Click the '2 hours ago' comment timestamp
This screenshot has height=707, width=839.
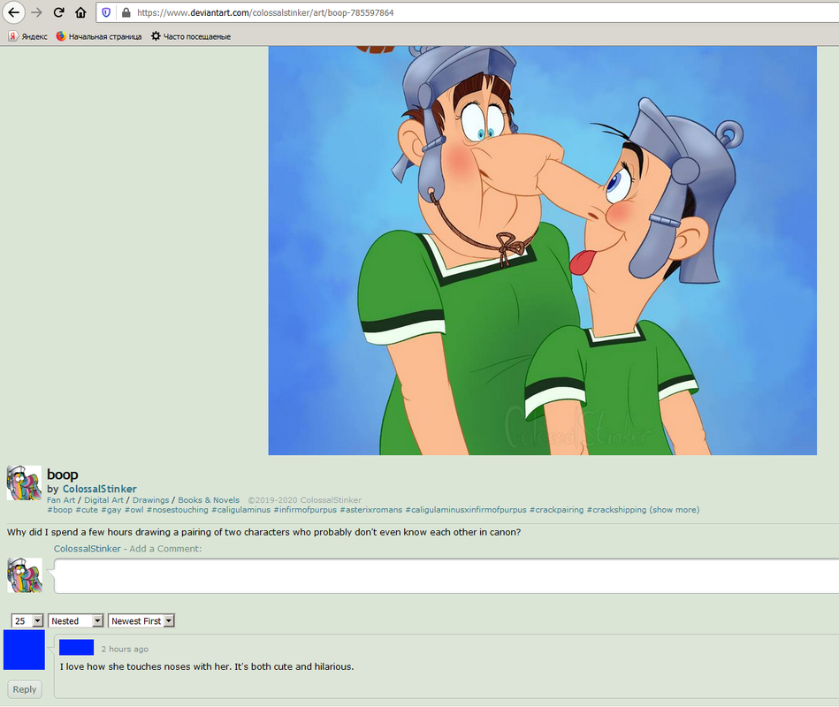(x=125, y=649)
